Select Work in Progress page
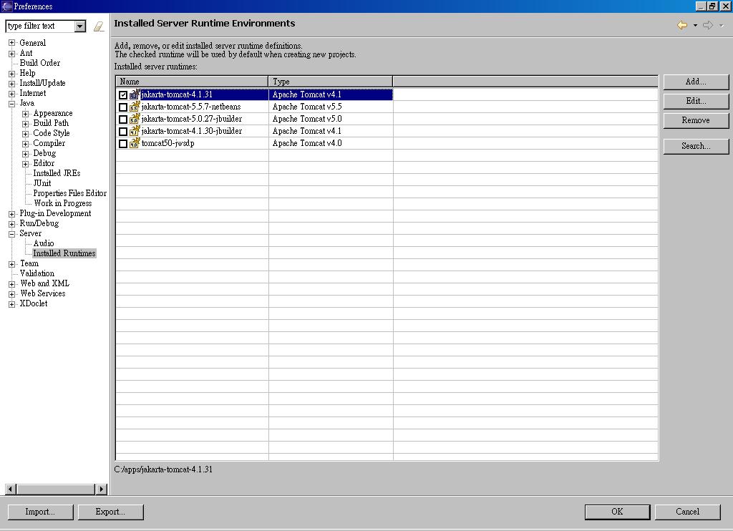 pos(63,203)
